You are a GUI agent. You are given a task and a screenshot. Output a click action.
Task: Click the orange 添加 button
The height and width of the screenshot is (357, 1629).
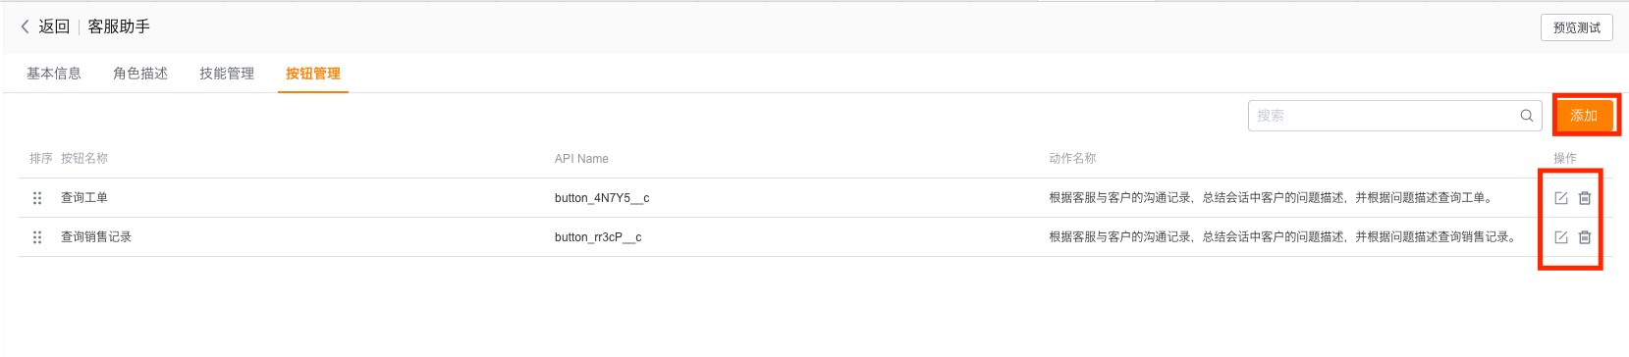(1584, 116)
